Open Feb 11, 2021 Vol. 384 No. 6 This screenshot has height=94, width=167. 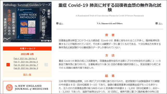click(x=26, y=62)
